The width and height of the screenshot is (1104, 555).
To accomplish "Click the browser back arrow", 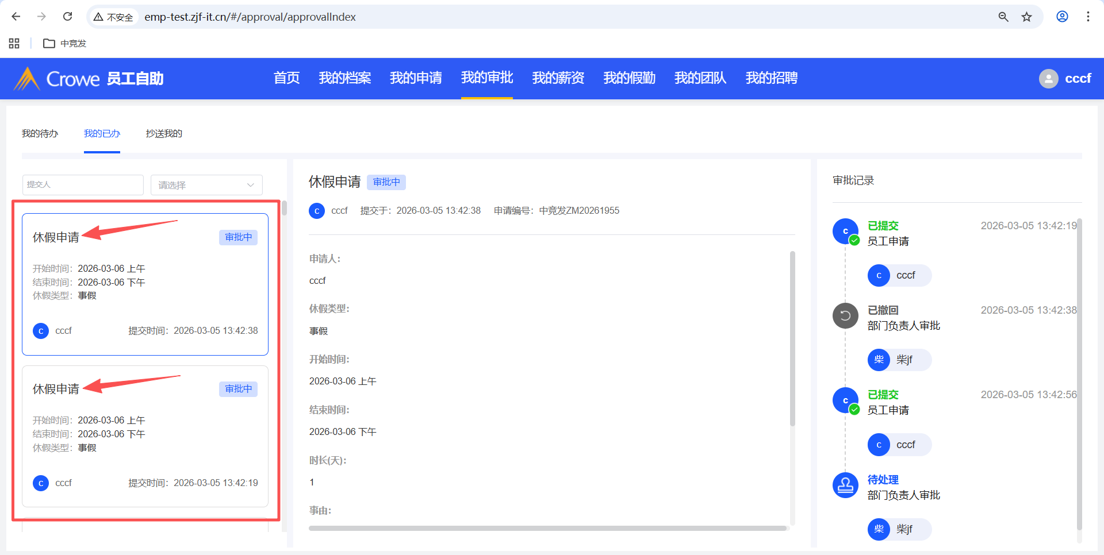I will [x=16, y=17].
